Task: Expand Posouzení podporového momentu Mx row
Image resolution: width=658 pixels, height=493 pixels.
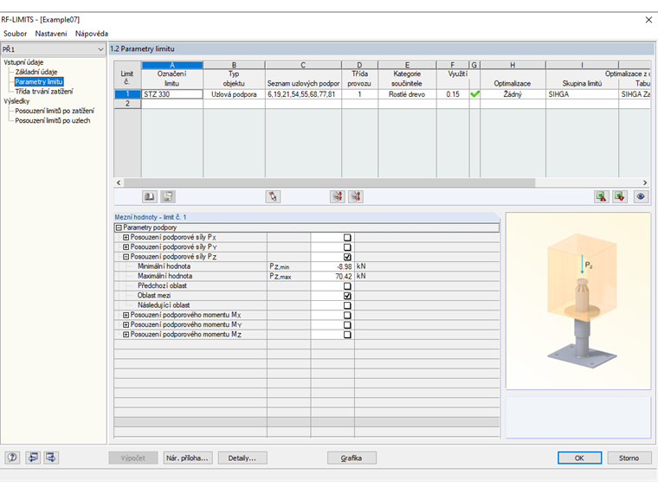Action: coord(126,315)
